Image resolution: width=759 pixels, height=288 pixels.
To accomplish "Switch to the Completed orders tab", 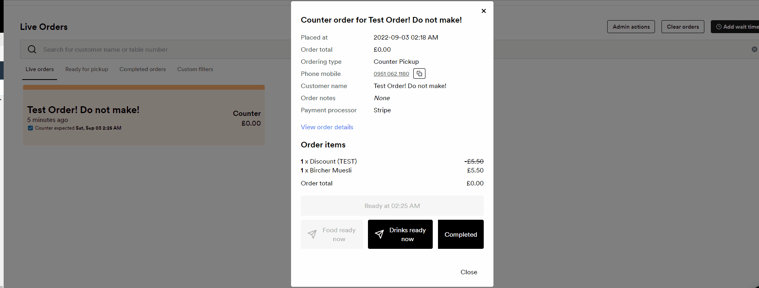I will (x=142, y=69).
